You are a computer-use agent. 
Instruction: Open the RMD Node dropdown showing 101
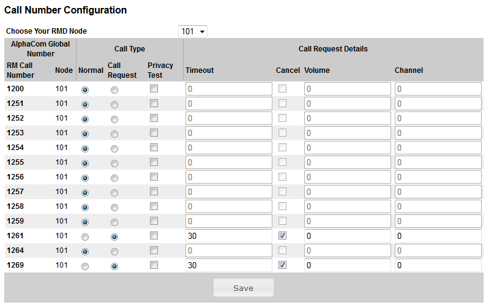click(193, 31)
